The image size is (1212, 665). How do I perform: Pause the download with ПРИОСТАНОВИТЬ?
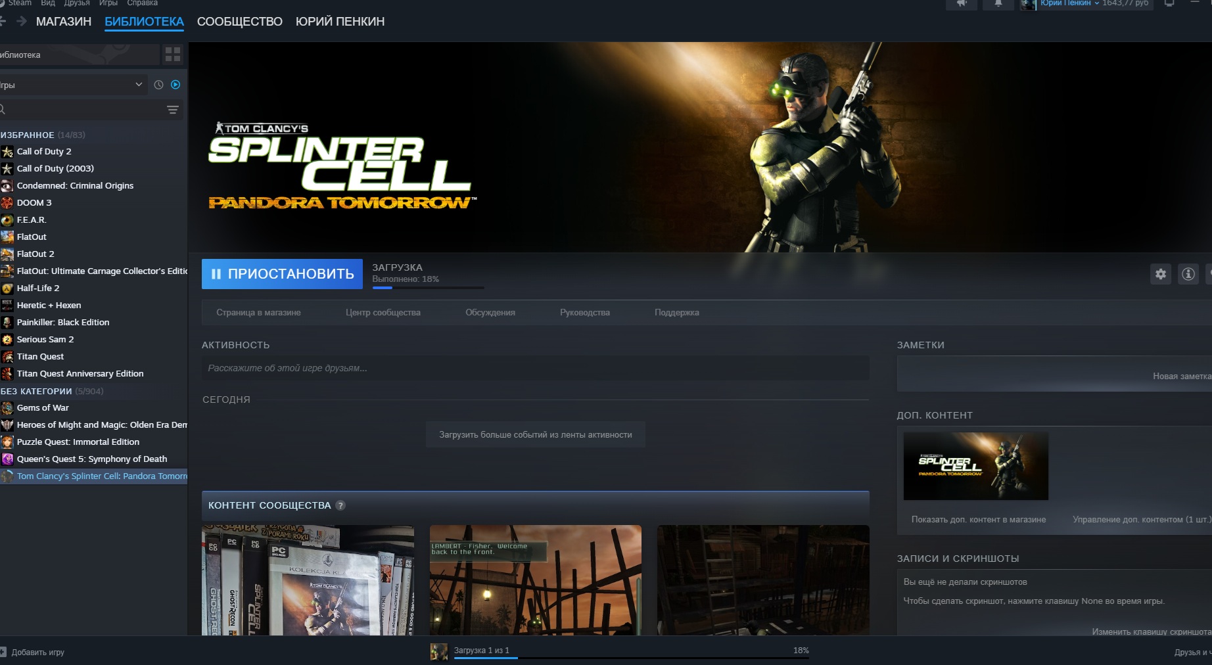(282, 274)
